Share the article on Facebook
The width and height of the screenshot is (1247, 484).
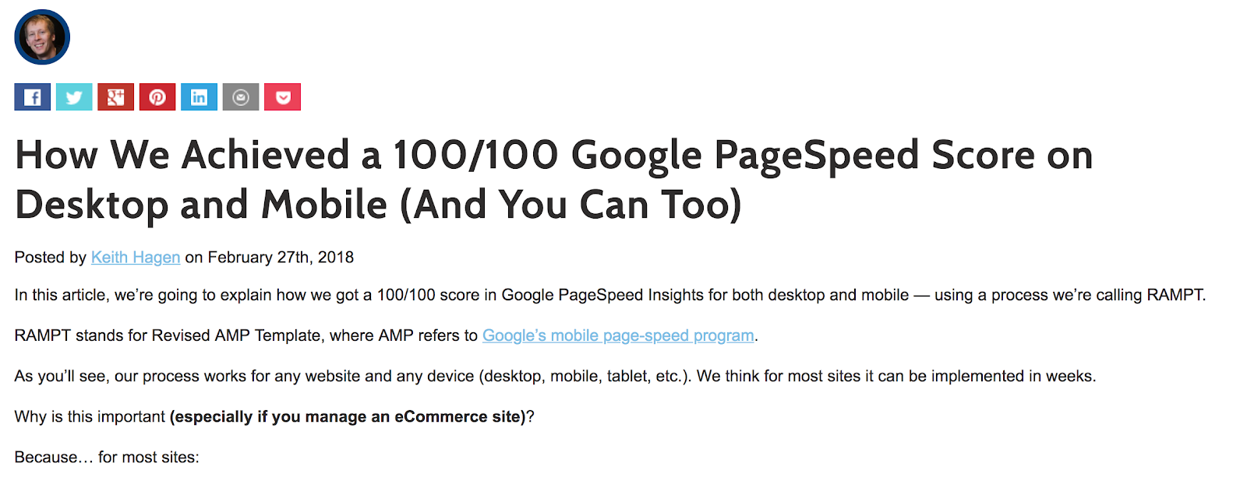33,97
